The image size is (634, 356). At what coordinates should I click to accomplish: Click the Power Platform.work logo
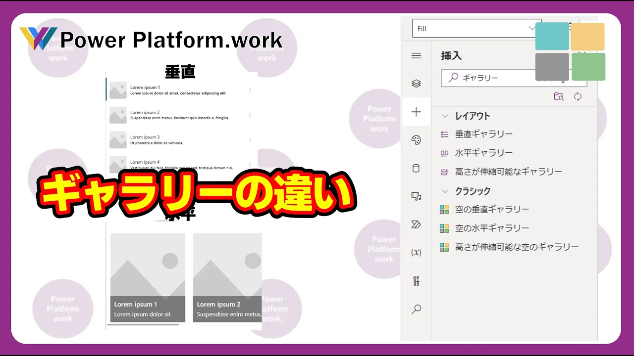coord(38,39)
